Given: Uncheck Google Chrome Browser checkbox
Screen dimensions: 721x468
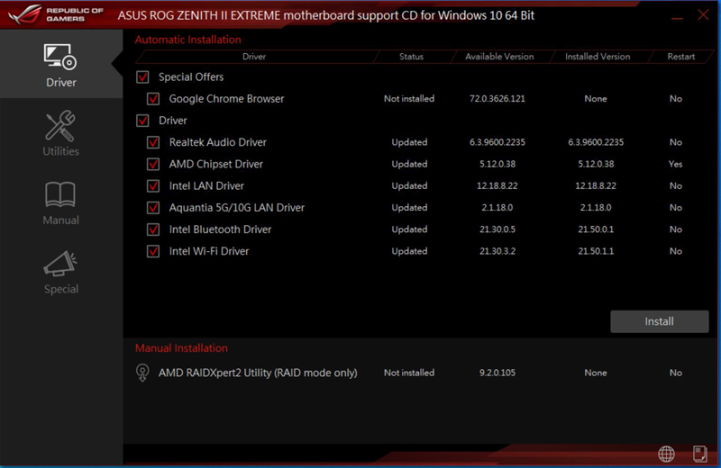Looking at the screenshot, I should click(x=153, y=99).
